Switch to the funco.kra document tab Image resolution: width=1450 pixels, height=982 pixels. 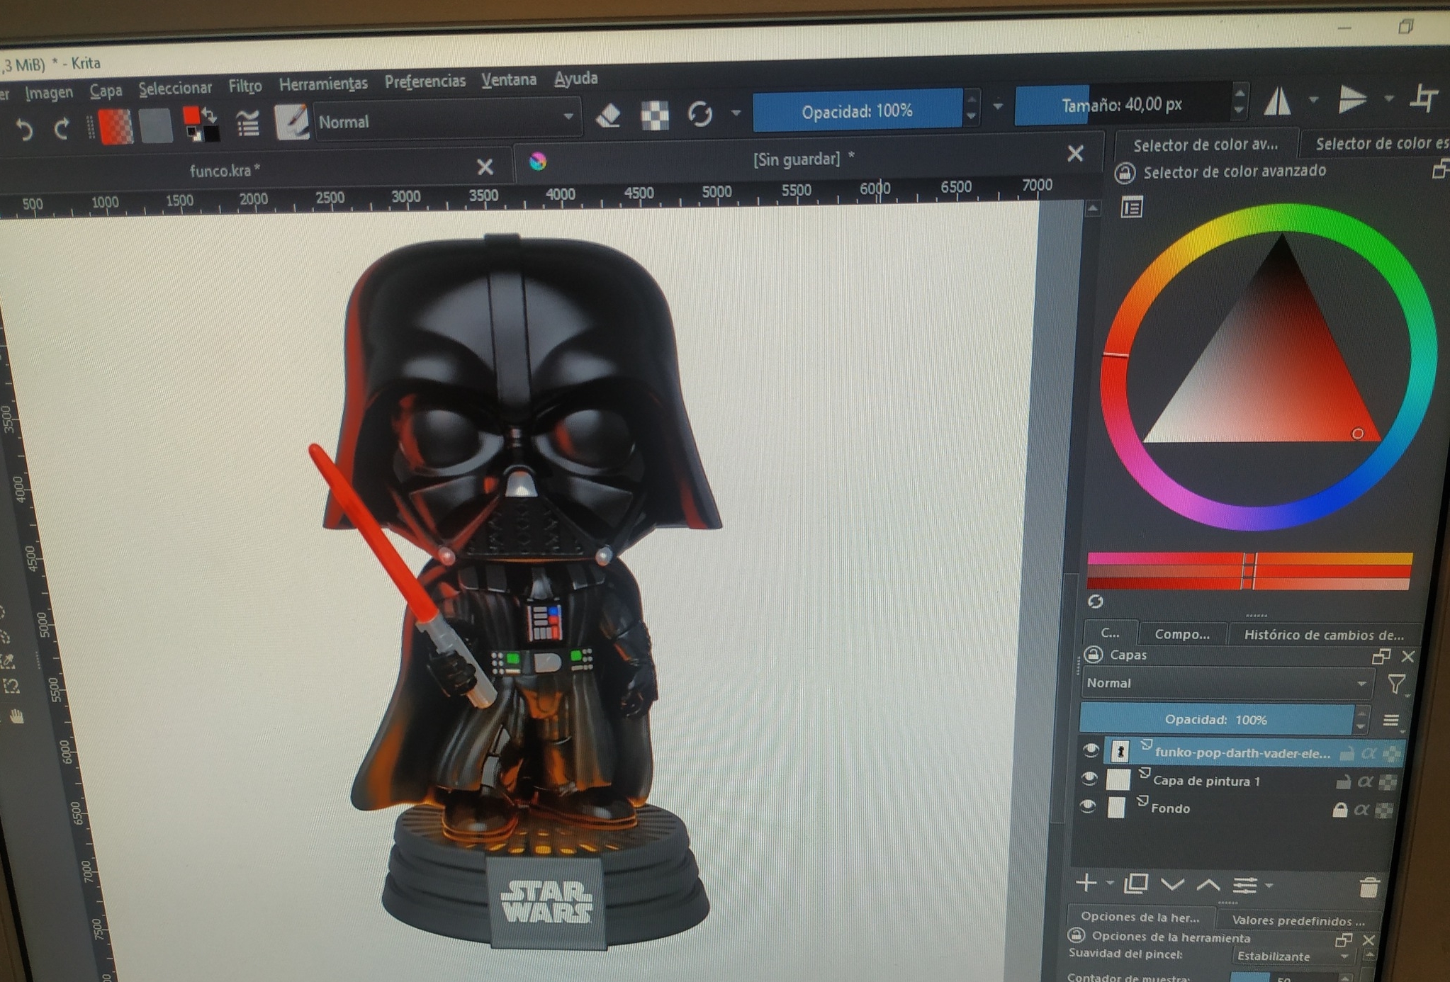tap(225, 170)
